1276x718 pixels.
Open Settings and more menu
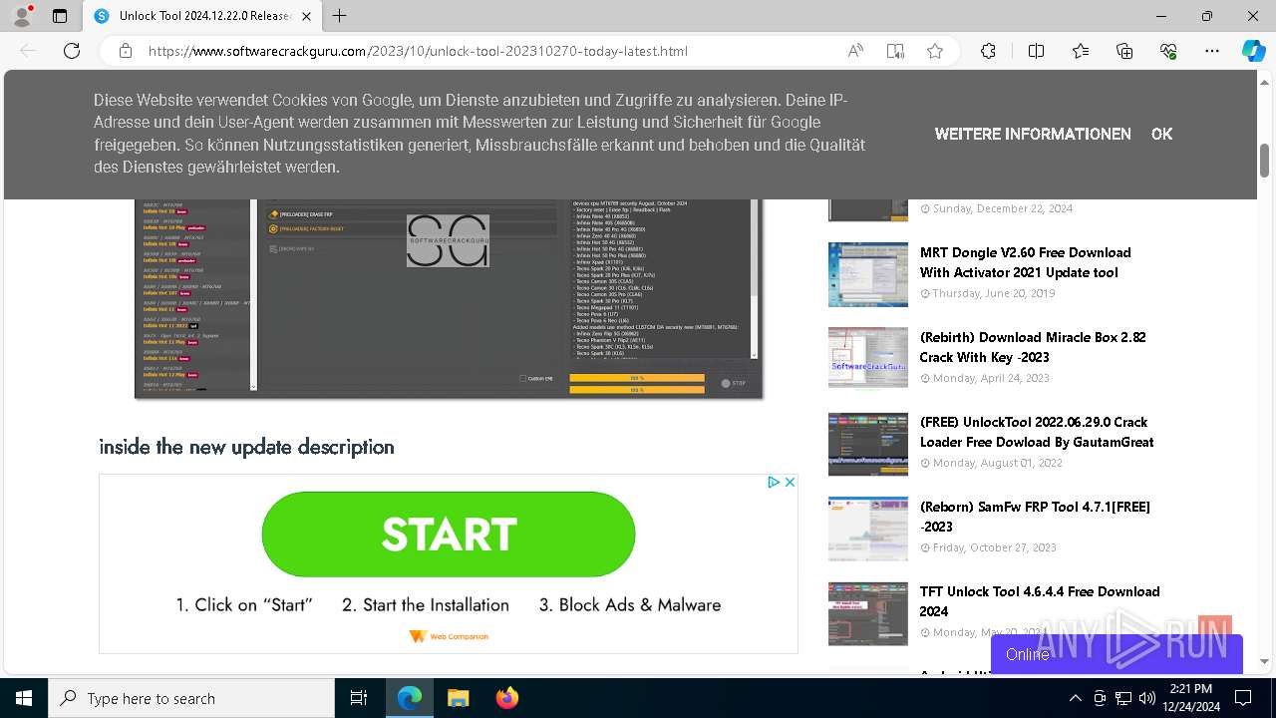pos(1212,51)
